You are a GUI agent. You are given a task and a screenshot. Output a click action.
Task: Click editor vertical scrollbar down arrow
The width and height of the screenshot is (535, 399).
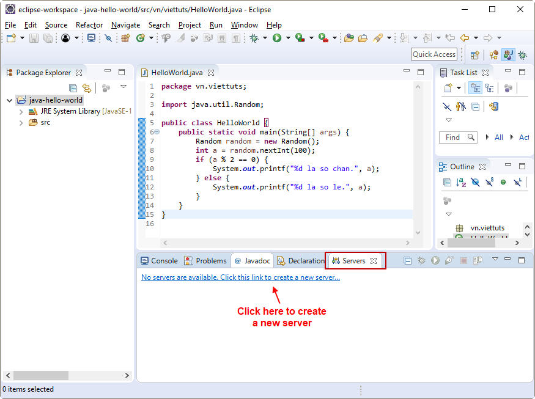tap(418, 233)
